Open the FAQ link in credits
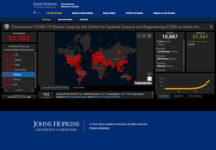 [117, 97]
